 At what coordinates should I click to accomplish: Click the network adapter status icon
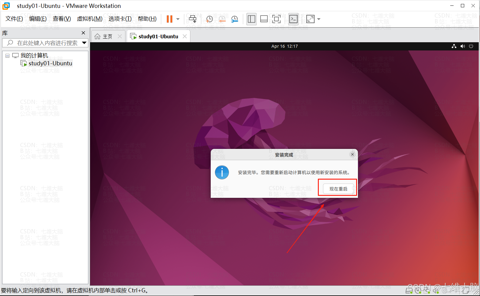pos(427,291)
